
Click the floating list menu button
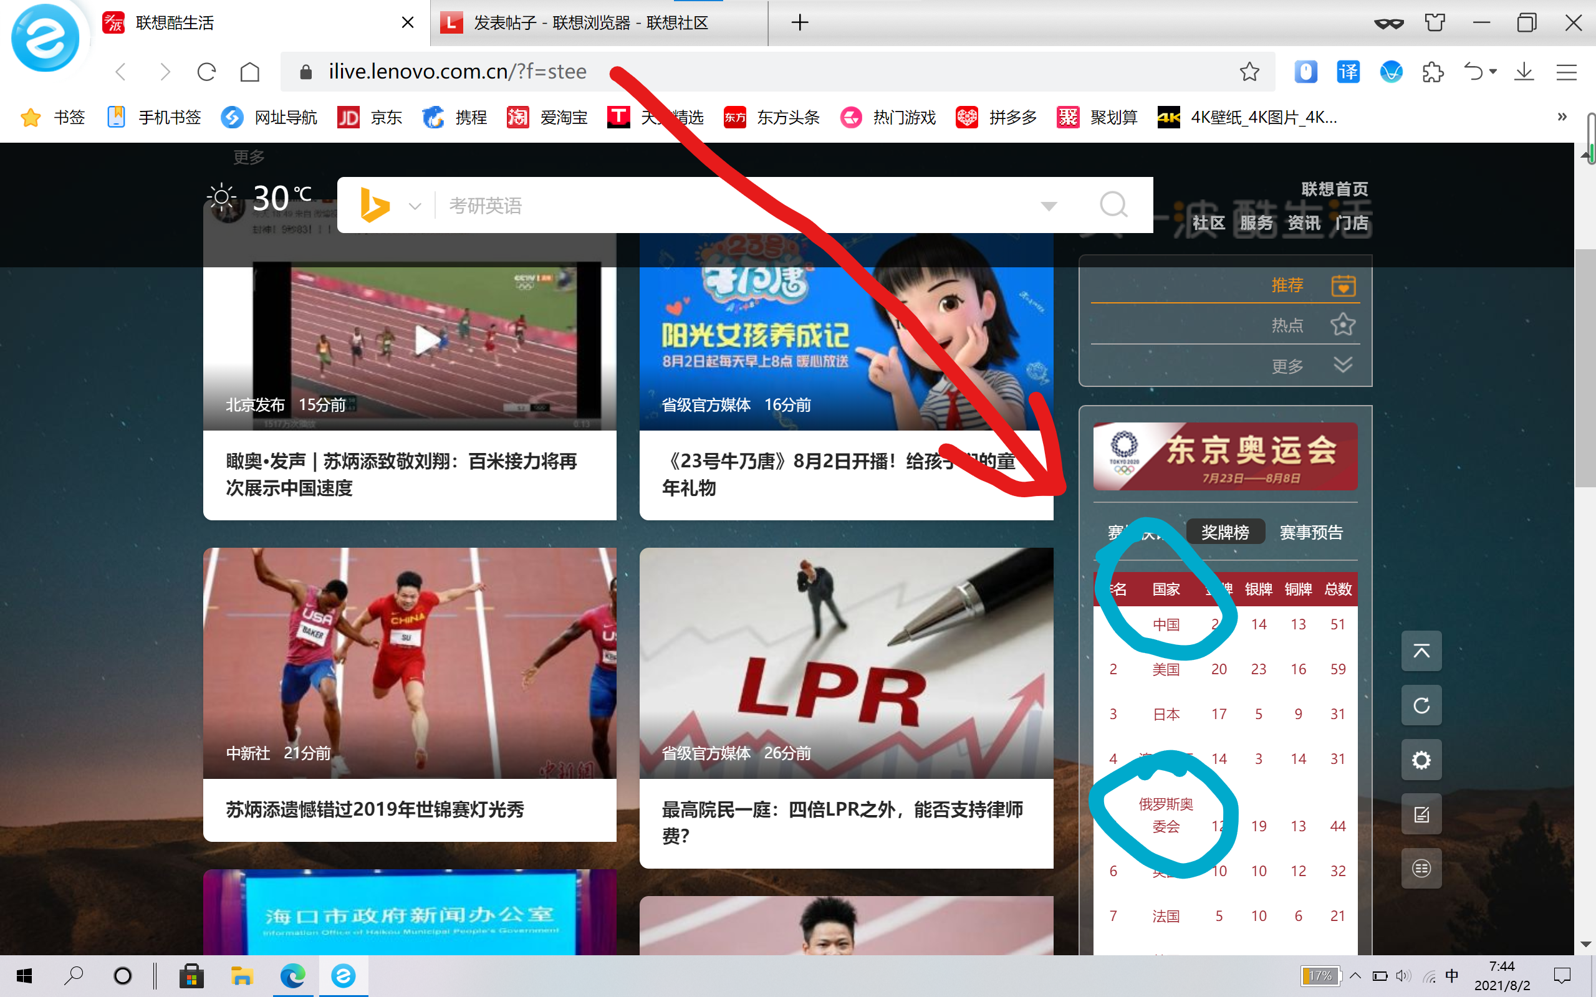(1421, 868)
